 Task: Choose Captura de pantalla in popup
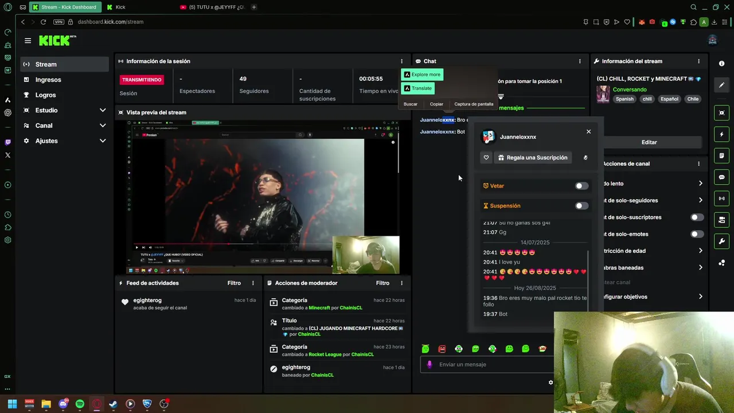pos(474,104)
